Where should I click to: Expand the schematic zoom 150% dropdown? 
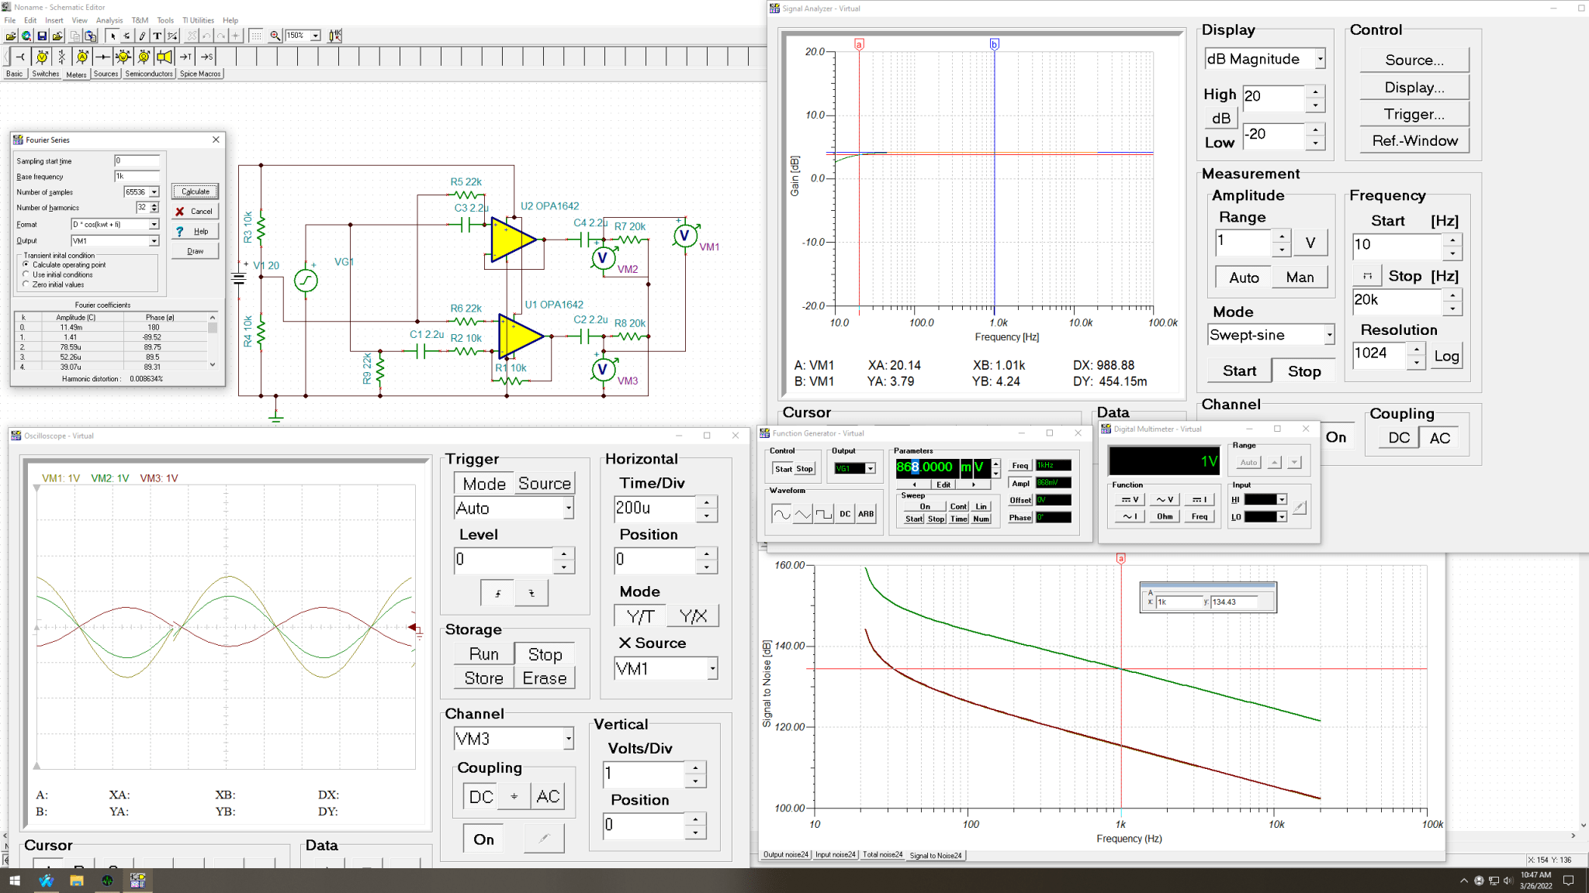315,36
